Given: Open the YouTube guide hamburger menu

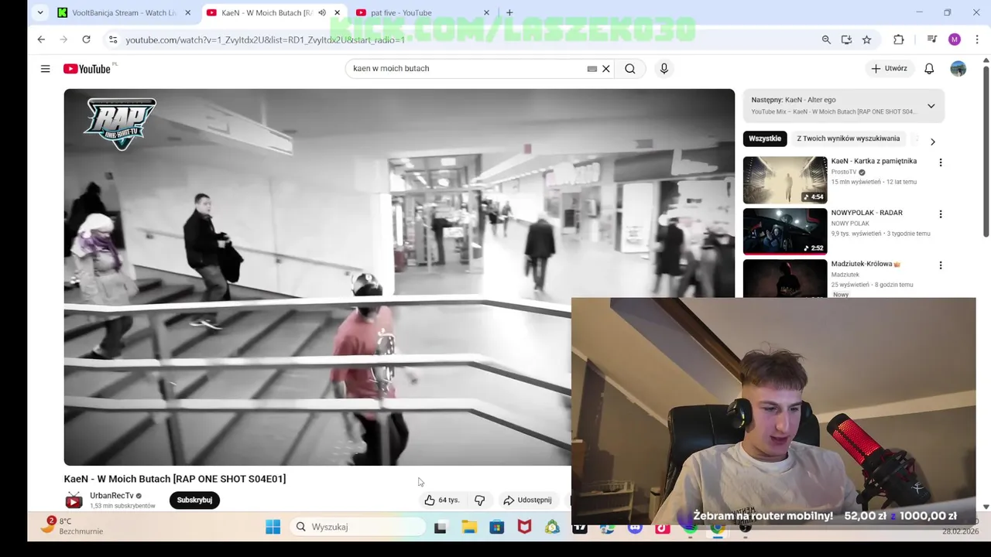Looking at the screenshot, I should (x=45, y=69).
